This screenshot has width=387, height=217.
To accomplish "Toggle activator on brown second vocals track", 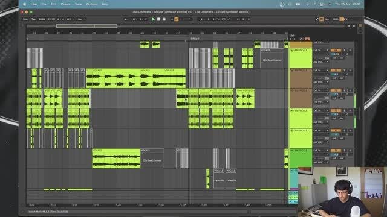I will pos(336,71).
